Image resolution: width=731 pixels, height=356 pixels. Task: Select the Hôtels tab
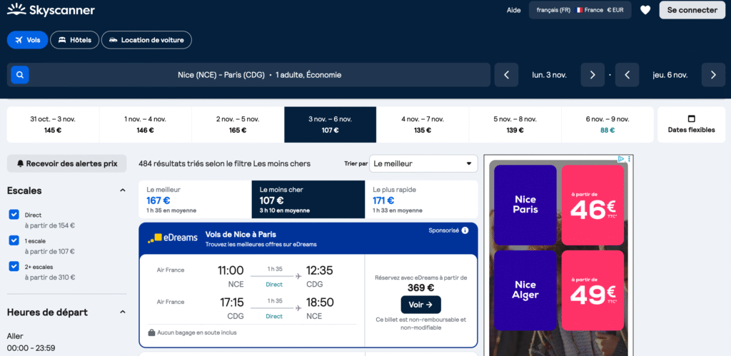pos(74,40)
